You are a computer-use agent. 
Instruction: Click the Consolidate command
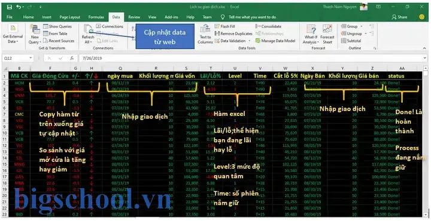[x=268, y=26]
